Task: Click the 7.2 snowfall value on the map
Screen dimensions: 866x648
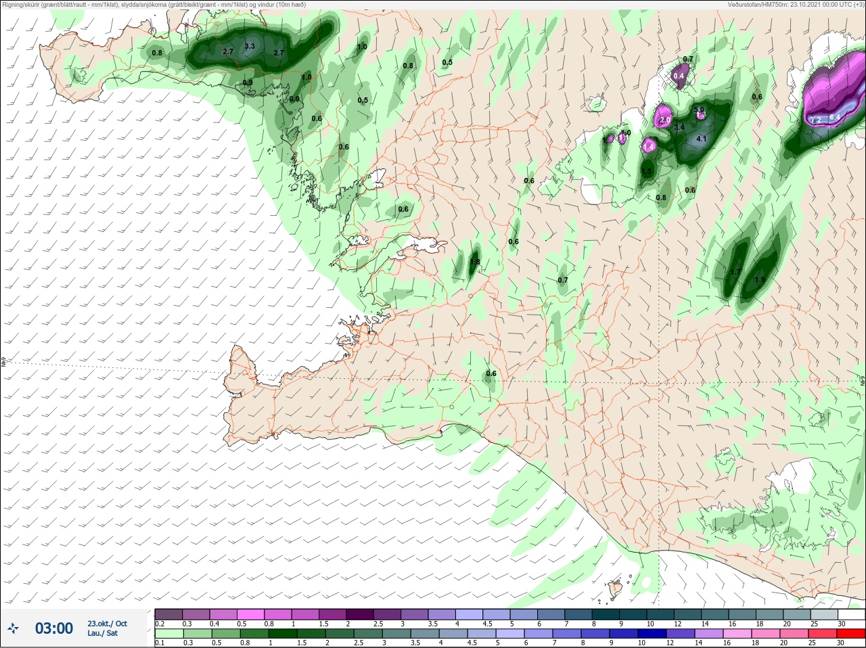Action: [x=815, y=120]
